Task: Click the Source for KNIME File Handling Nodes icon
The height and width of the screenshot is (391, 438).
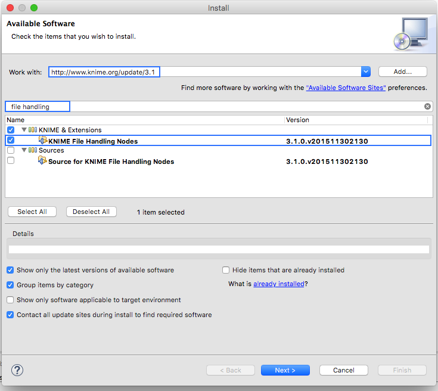Action: coord(42,160)
